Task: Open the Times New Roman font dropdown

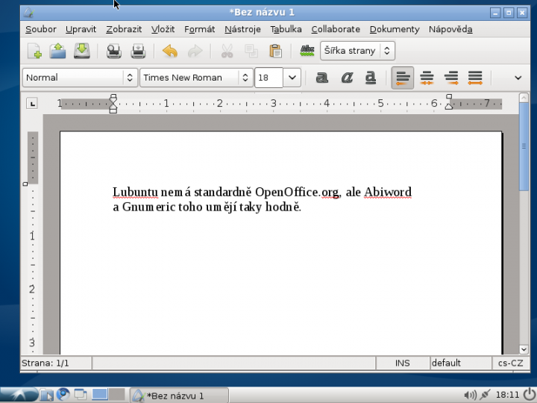Action: (x=197, y=78)
